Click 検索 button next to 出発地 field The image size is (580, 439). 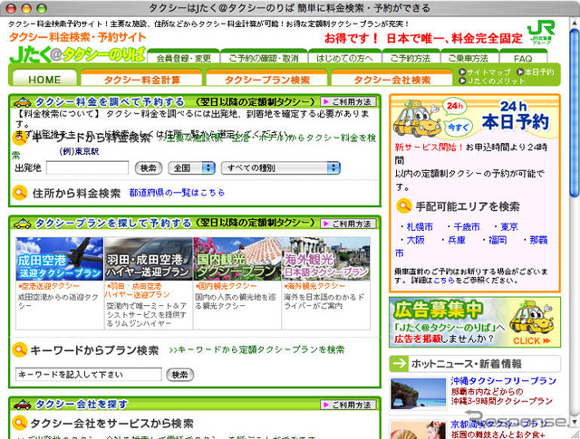149,168
